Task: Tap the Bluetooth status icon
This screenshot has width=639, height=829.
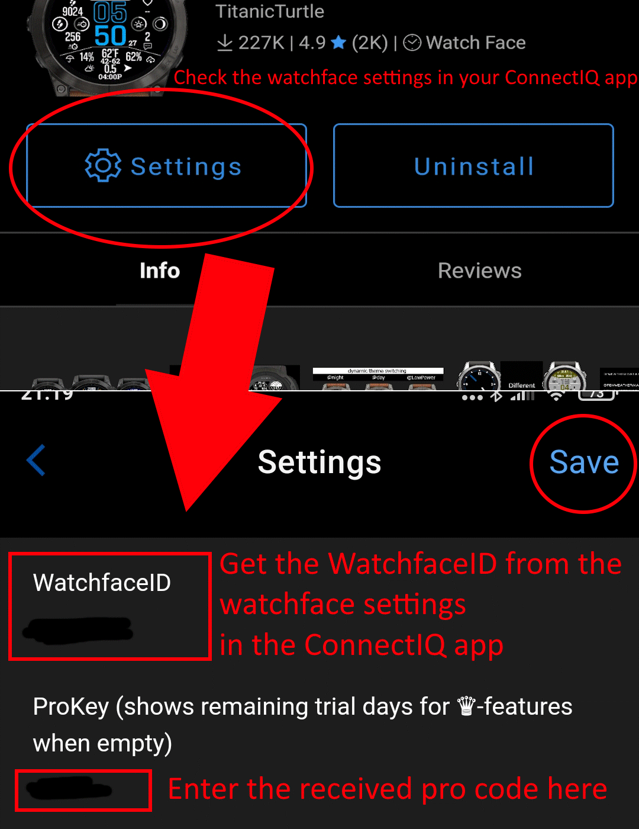Action: coord(497,396)
